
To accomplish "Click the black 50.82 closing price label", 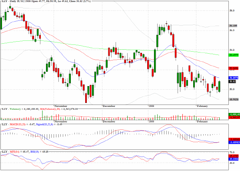I will (232, 82).
